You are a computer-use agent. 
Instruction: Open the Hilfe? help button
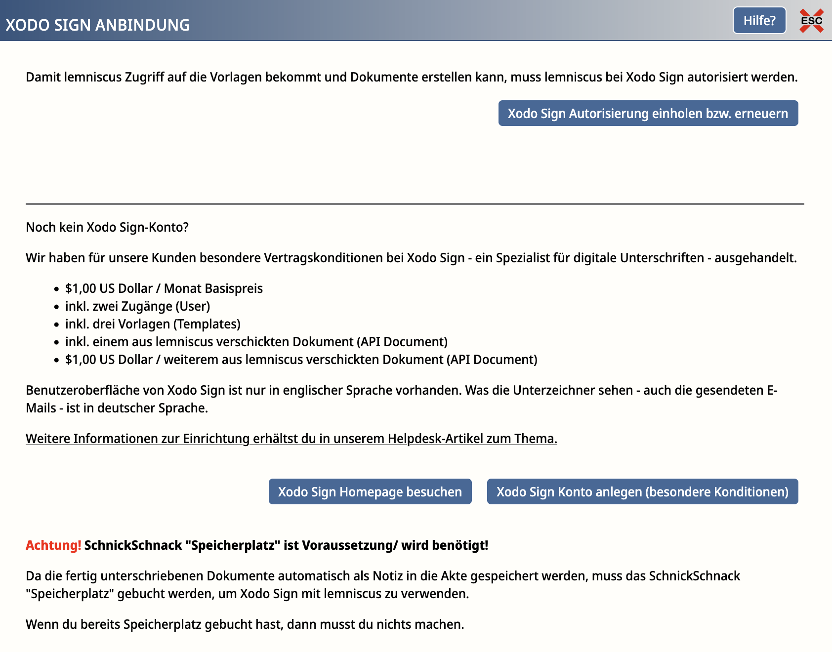759,21
